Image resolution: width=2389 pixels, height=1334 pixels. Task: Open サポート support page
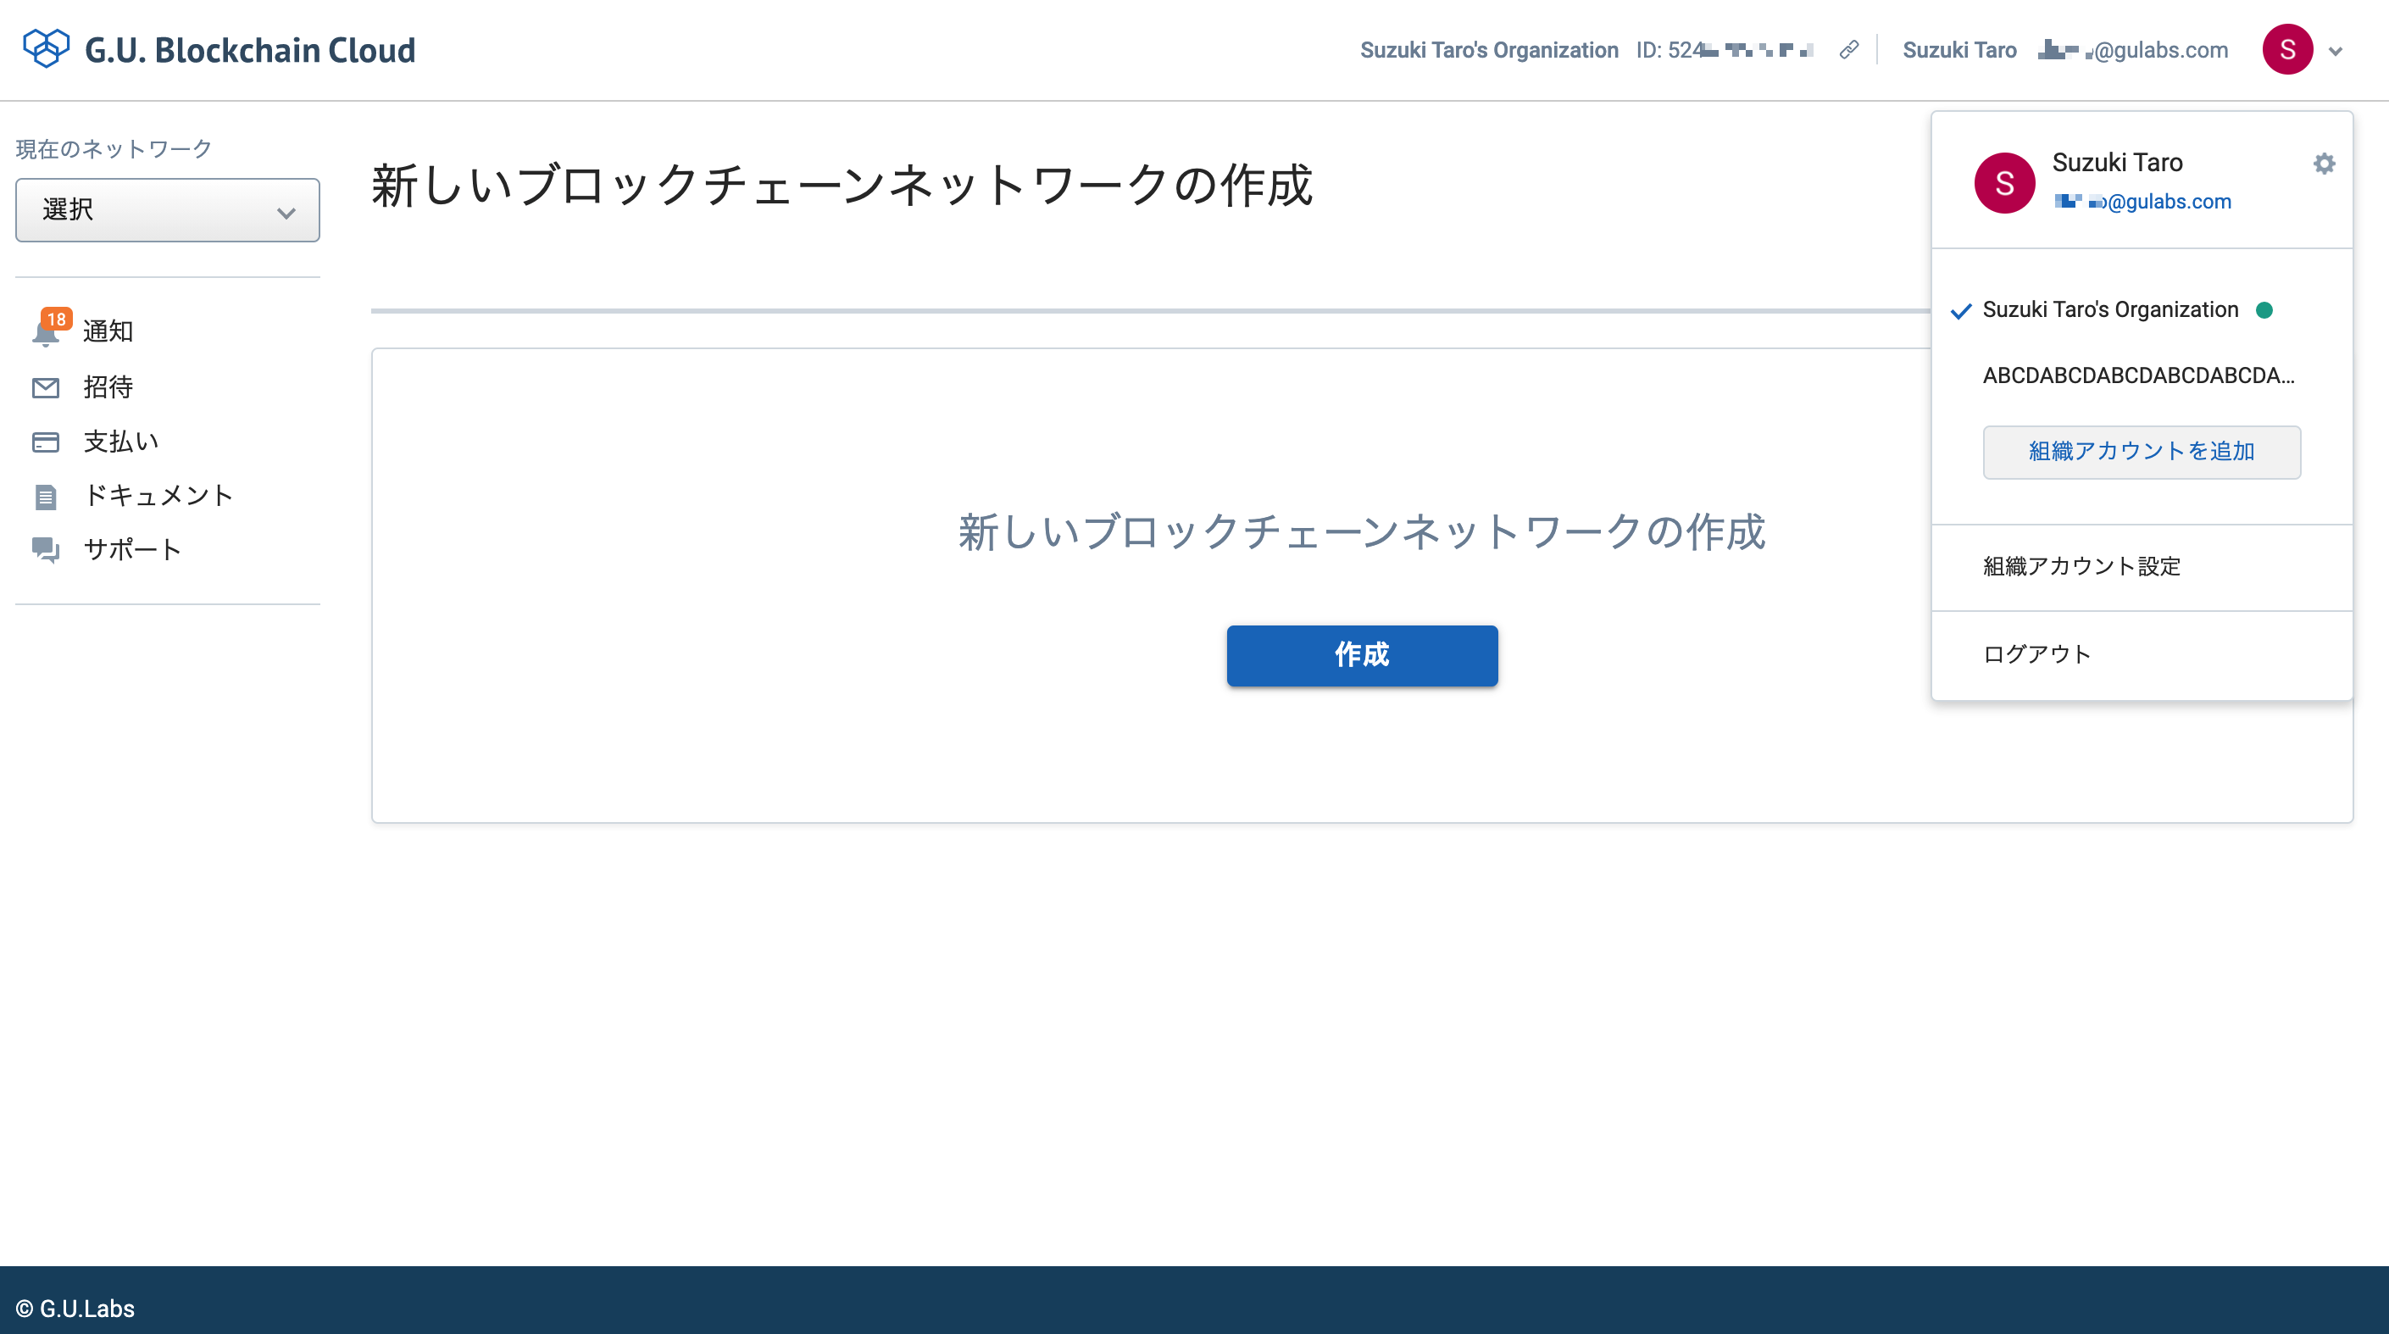(x=132, y=550)
